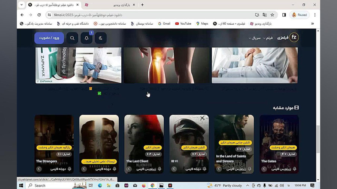Close the بارگذاری ویدیو tab
The width and height of the screenshot is (337, 189).
click(x=134, y=5)
